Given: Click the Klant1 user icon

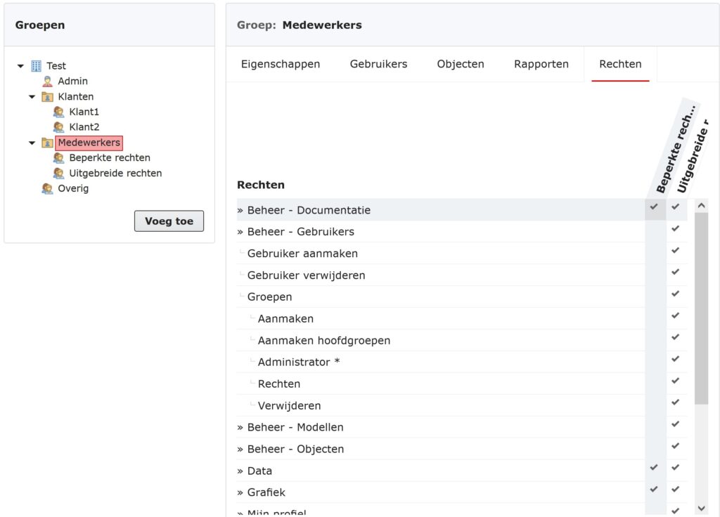Looking at the screenshot, I should coord(58,112).
